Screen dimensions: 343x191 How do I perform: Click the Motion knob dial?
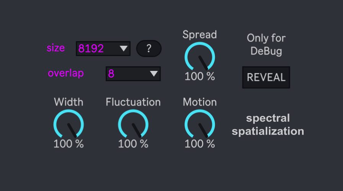click(200, 125)
